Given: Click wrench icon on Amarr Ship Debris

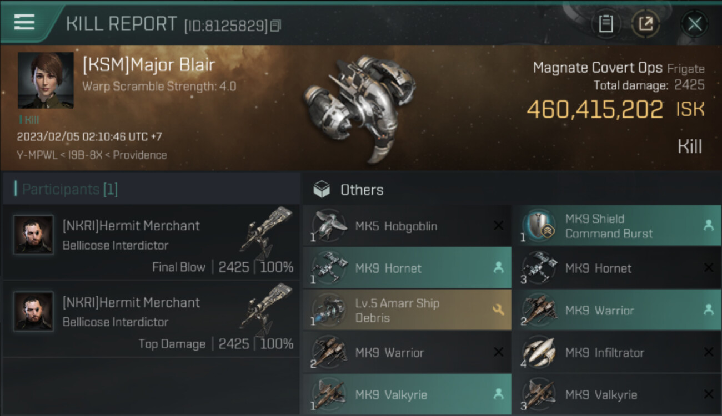Looking at the screenshot, I should coord(498,310).
